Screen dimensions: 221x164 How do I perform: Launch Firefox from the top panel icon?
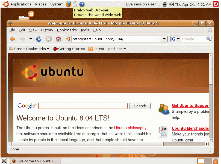click(x=69, y=4)
